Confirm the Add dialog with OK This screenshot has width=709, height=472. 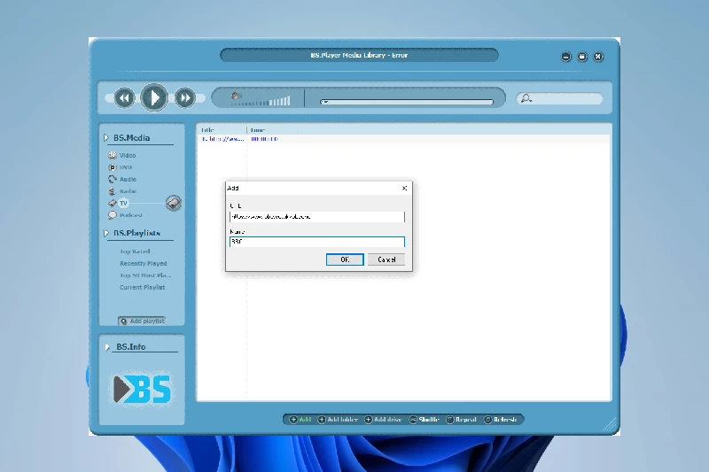[345, 259]
